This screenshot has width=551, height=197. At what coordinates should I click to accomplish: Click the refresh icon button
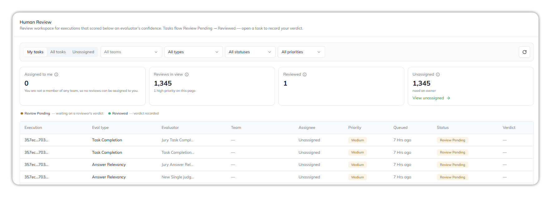524,52
